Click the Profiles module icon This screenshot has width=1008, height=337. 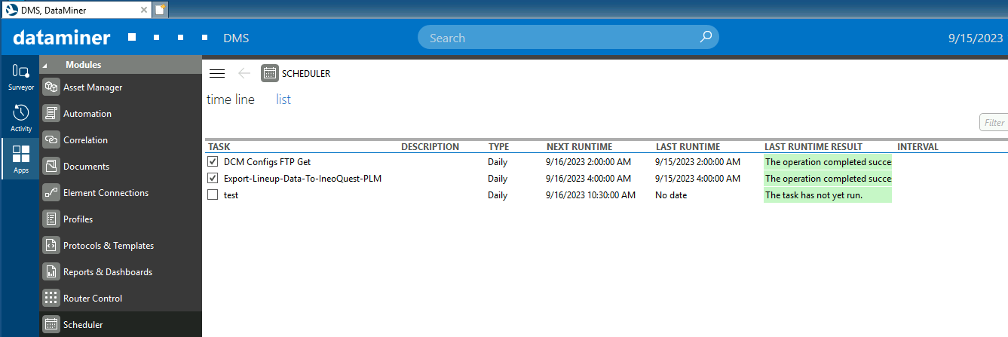51,219
